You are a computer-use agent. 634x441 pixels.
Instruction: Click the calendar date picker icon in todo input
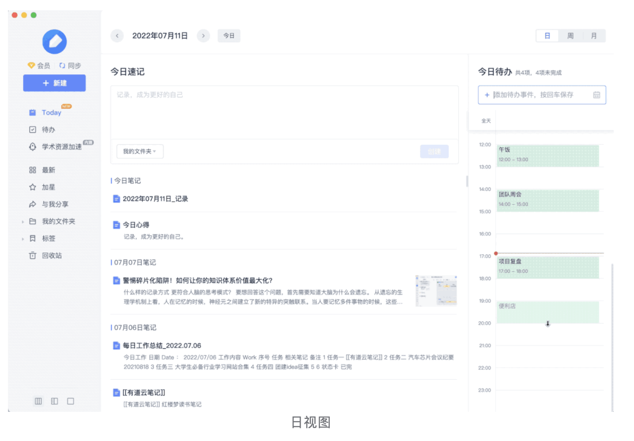[x=596, y=95]
